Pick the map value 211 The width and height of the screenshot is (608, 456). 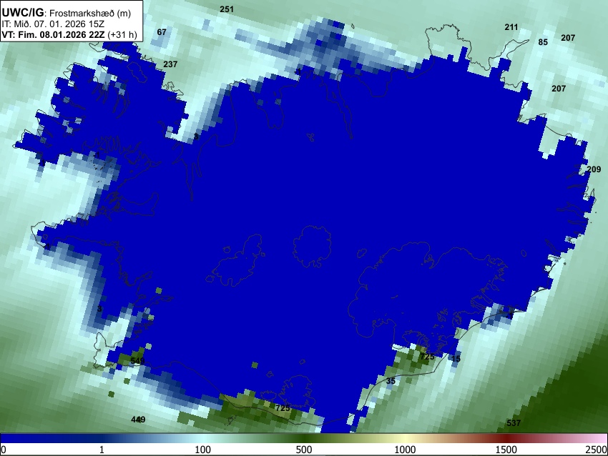511,27
